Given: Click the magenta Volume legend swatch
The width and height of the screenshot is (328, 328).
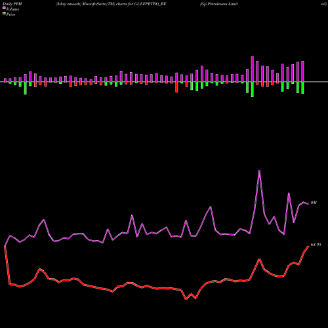Looking at the screenshot, I should point(4,9).
